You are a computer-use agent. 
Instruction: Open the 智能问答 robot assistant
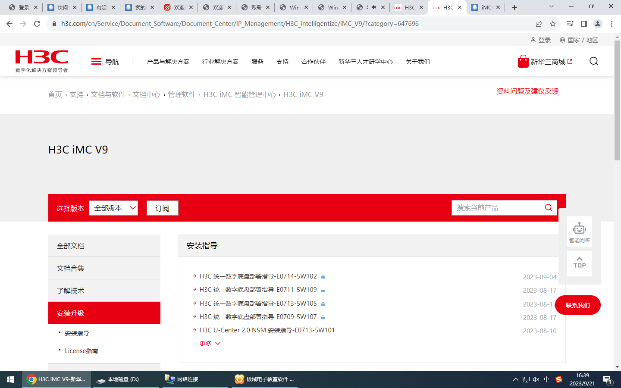[580, 232]
